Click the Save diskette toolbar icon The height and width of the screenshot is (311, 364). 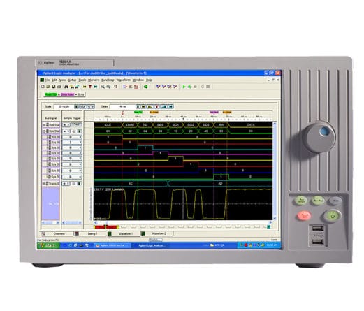54,87
